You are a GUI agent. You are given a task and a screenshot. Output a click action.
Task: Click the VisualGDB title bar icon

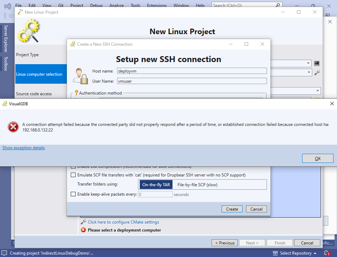click(5, 104)
